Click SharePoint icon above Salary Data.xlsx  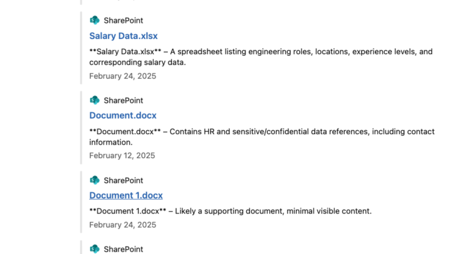(95, 21)
